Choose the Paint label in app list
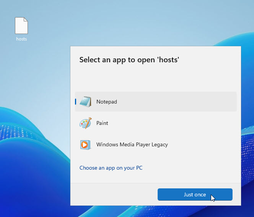 point(102,123)
